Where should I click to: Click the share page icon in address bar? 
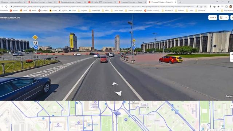[201, 7]
